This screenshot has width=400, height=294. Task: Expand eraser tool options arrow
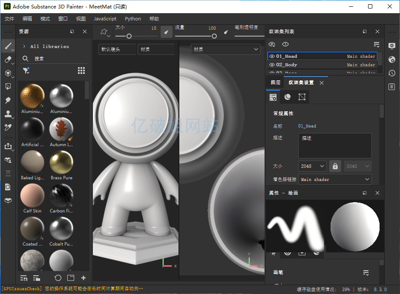(x=13, y=63)
